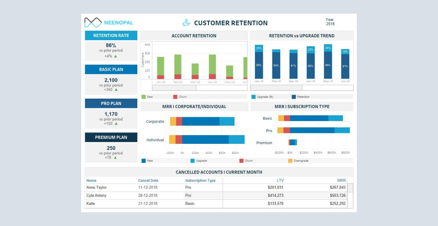
Task: Click the Jan-18 95% retention bar
Action: (x=259, y=65)
